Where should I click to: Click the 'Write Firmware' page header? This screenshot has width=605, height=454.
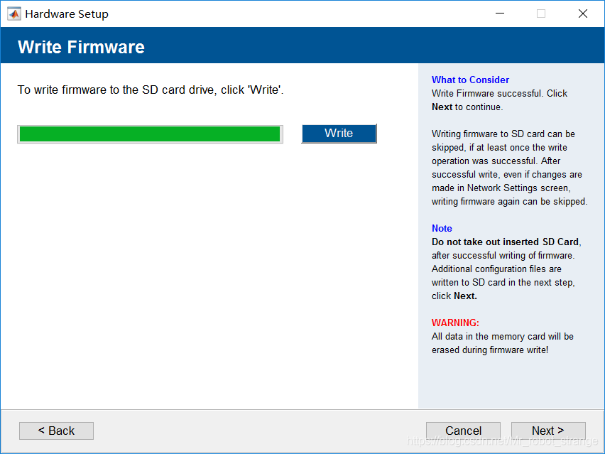(x=81, y=47)
